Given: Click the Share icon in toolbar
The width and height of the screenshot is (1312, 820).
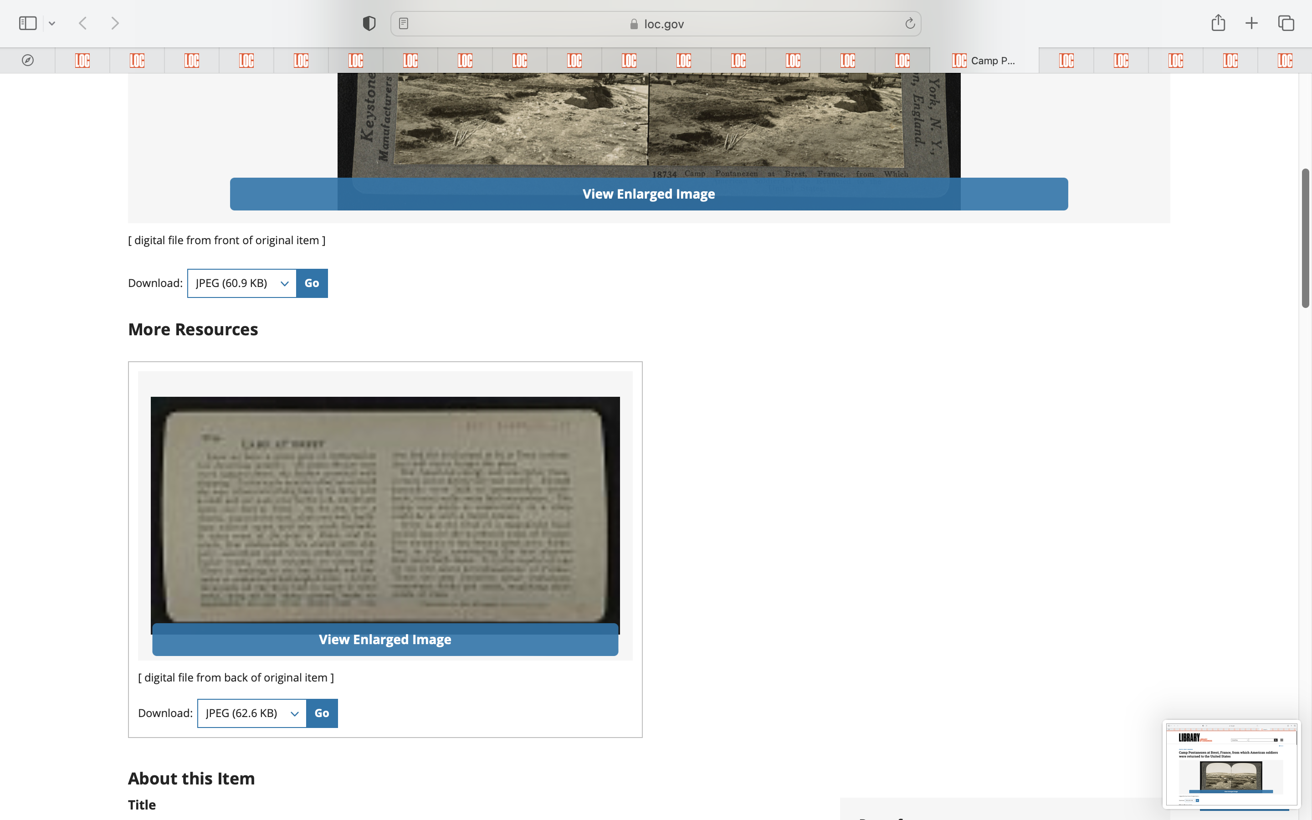Looking at the screenshot, I should pos(1218,23).
